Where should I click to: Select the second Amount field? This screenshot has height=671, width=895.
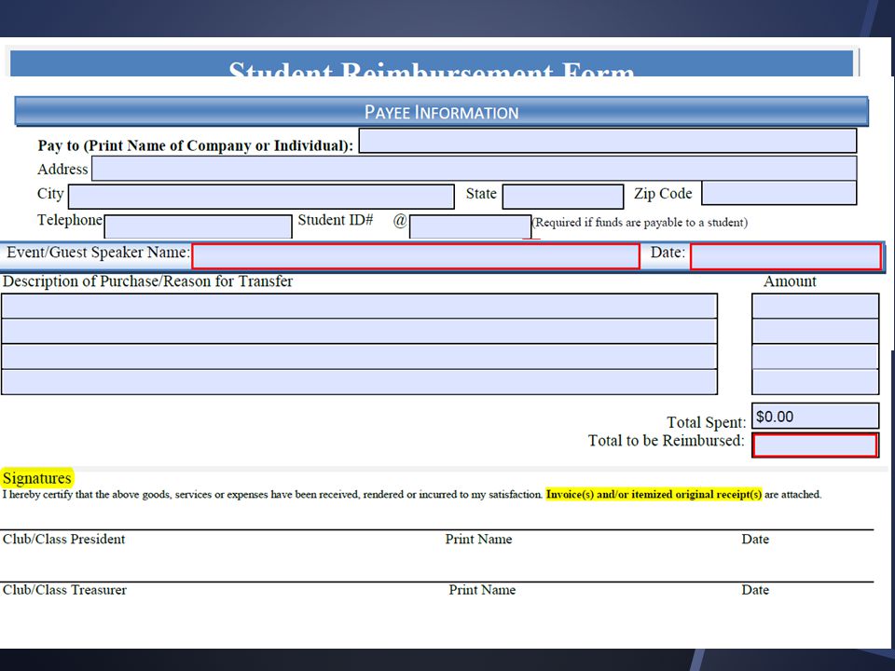(x=815, y=331)
